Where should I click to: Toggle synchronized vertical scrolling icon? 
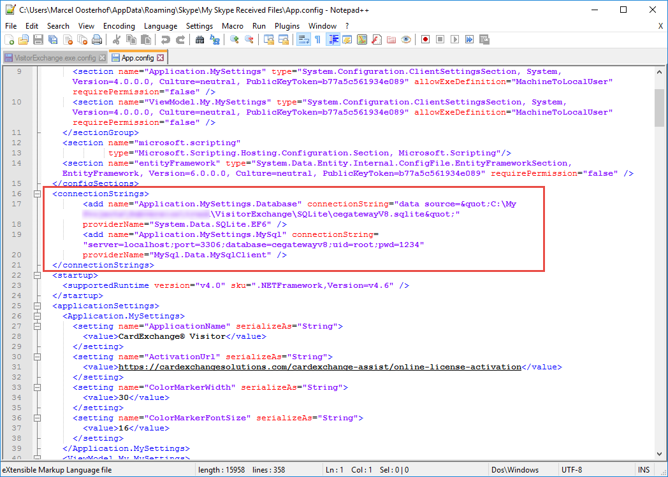269,40
